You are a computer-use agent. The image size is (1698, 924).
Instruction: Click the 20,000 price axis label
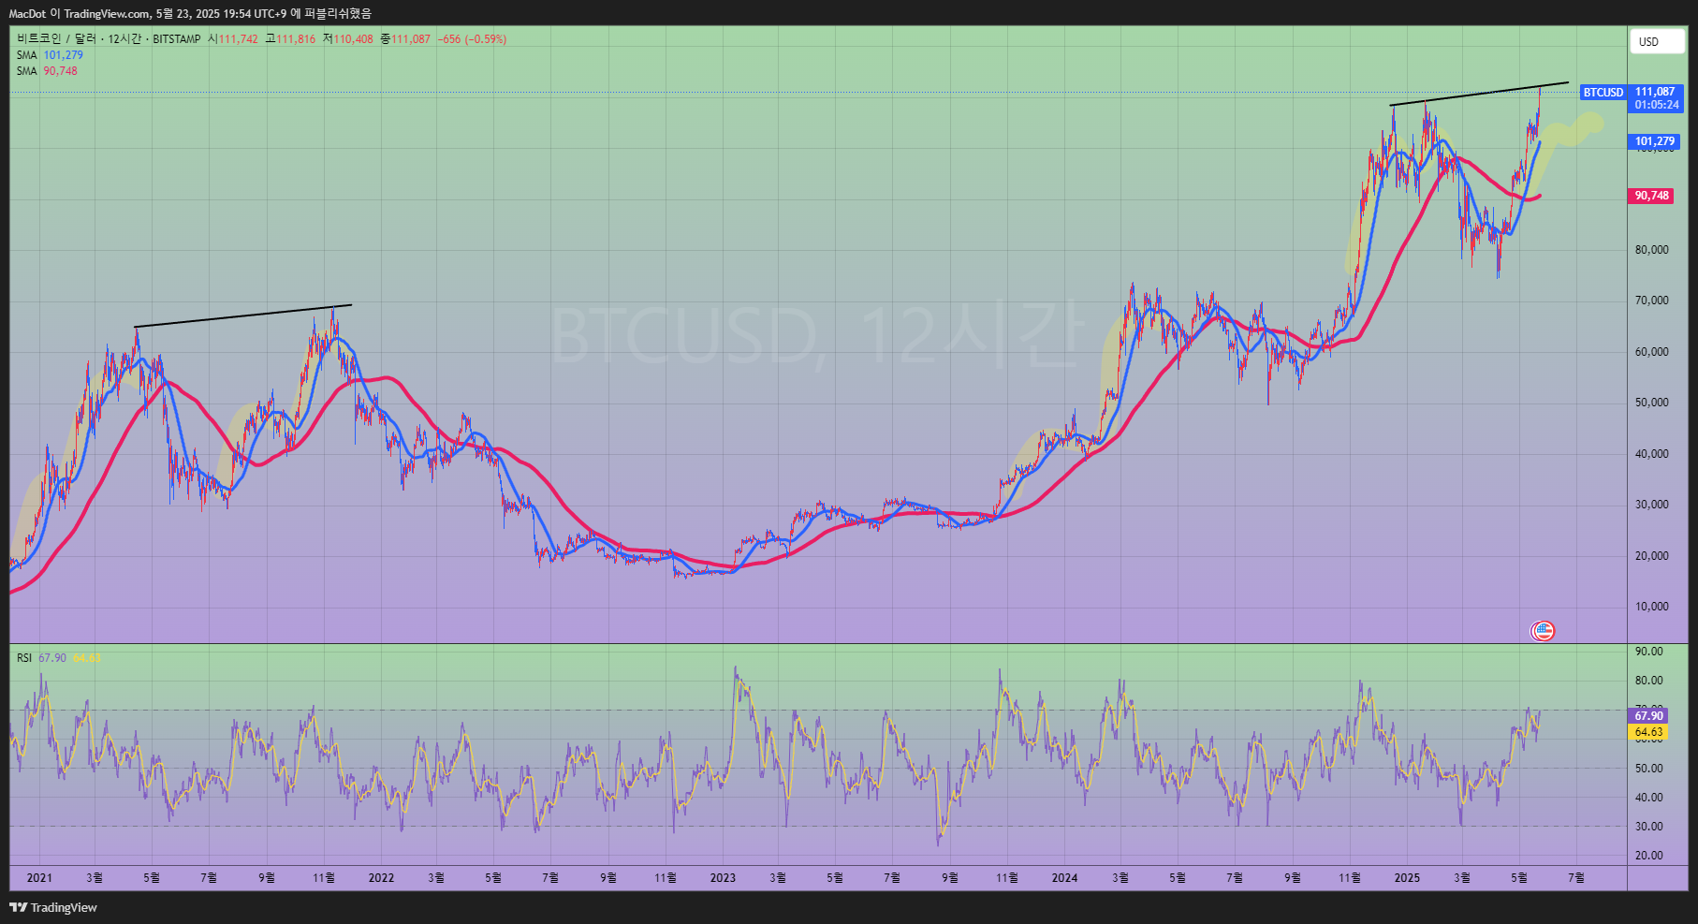point(1652,556)
